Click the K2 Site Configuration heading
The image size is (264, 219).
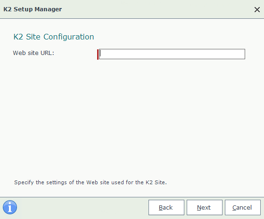(x=54, y=37)
